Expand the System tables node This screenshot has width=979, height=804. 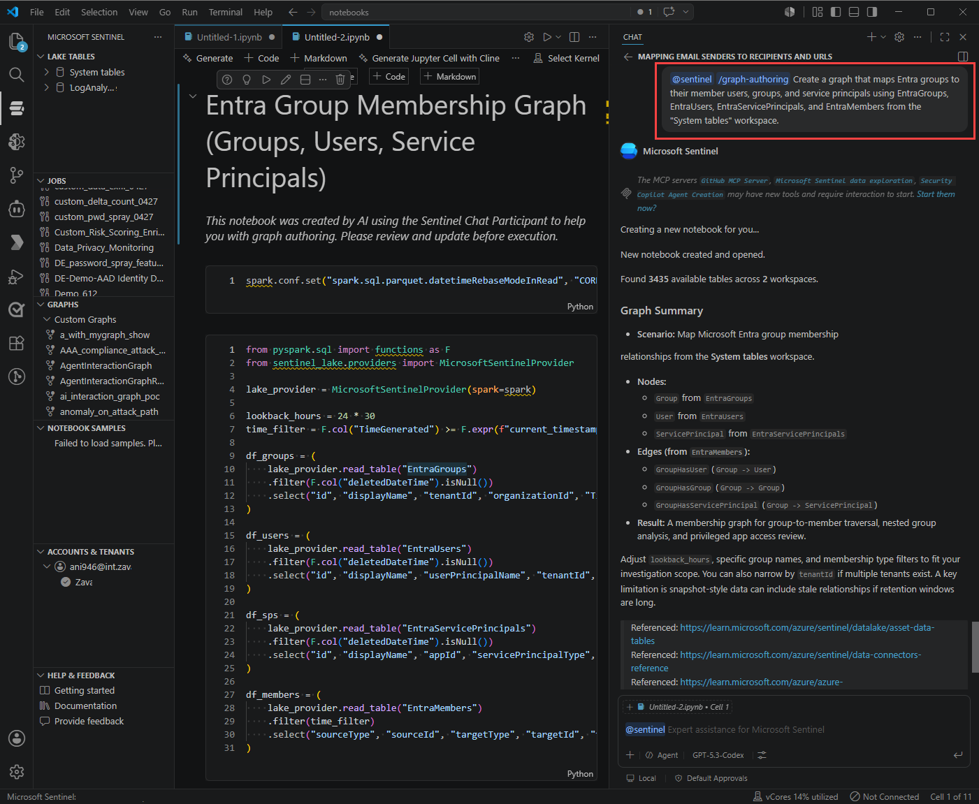pos(47,72)
